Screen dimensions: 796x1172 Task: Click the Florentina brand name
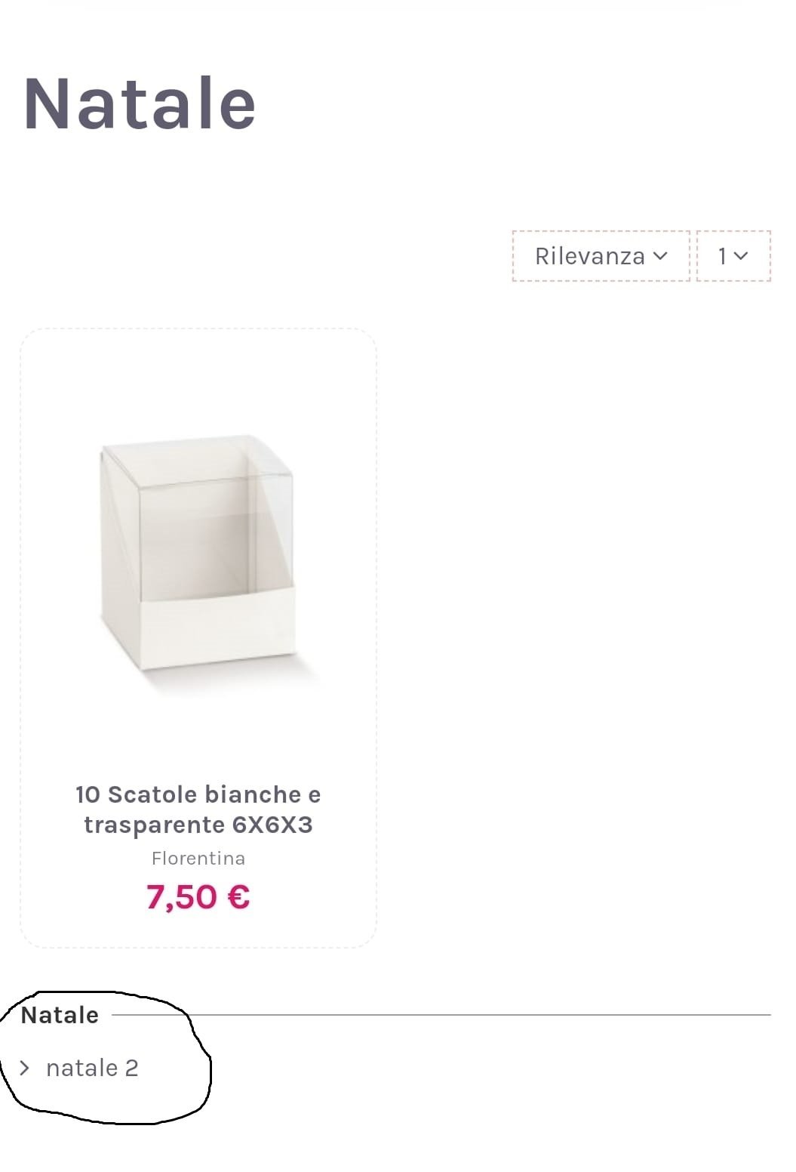point(198,859)
